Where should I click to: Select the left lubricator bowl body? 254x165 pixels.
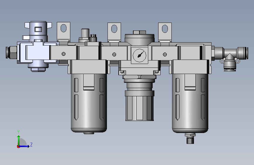coord(89,103)
